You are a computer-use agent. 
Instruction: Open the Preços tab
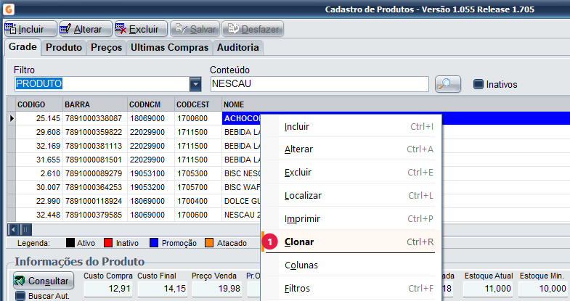(x=106, y=48)
